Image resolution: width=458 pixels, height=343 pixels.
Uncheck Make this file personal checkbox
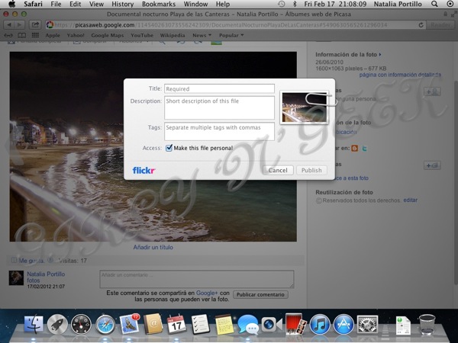click(x=169, y=148)
